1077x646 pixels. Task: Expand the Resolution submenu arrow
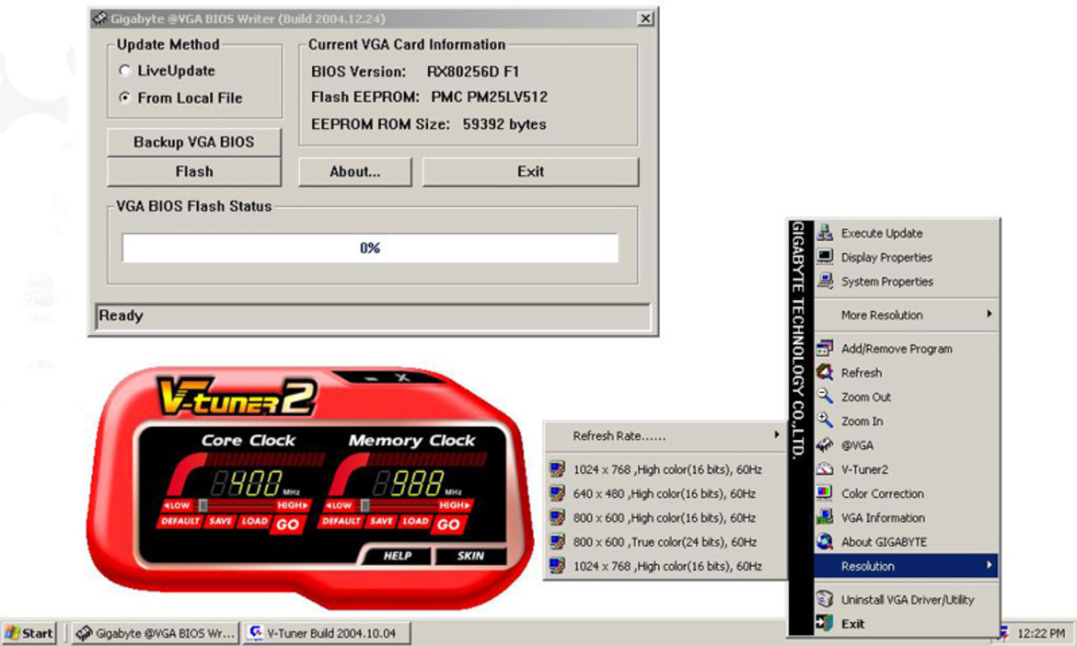[989, 565]
